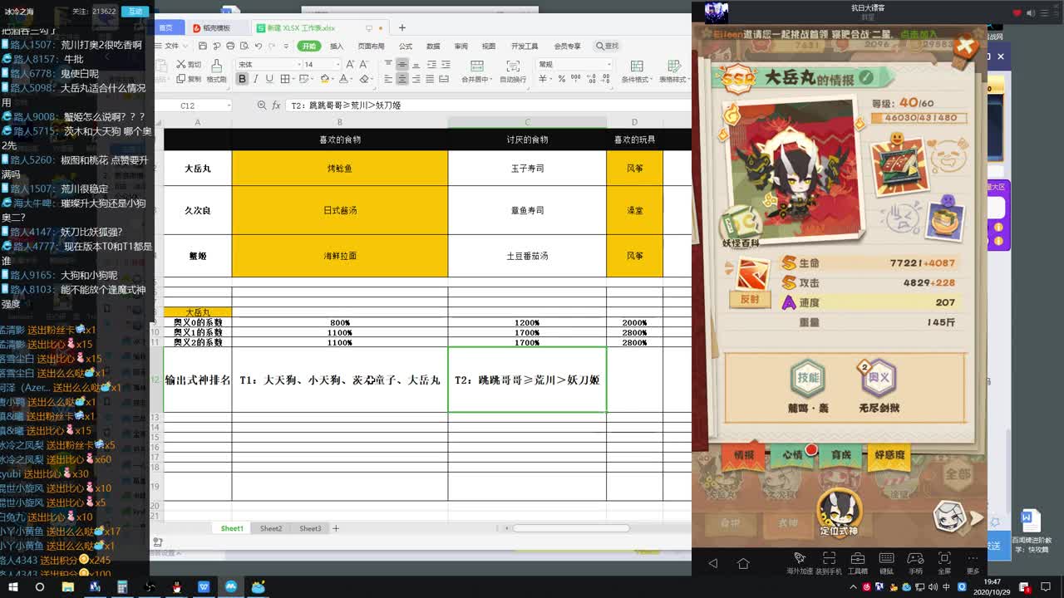Image resolution: width=1064 pixels, height=598 pixels.
Task: Switch to the Page Layout (页面布局) tab
Action: coord(371,46)
